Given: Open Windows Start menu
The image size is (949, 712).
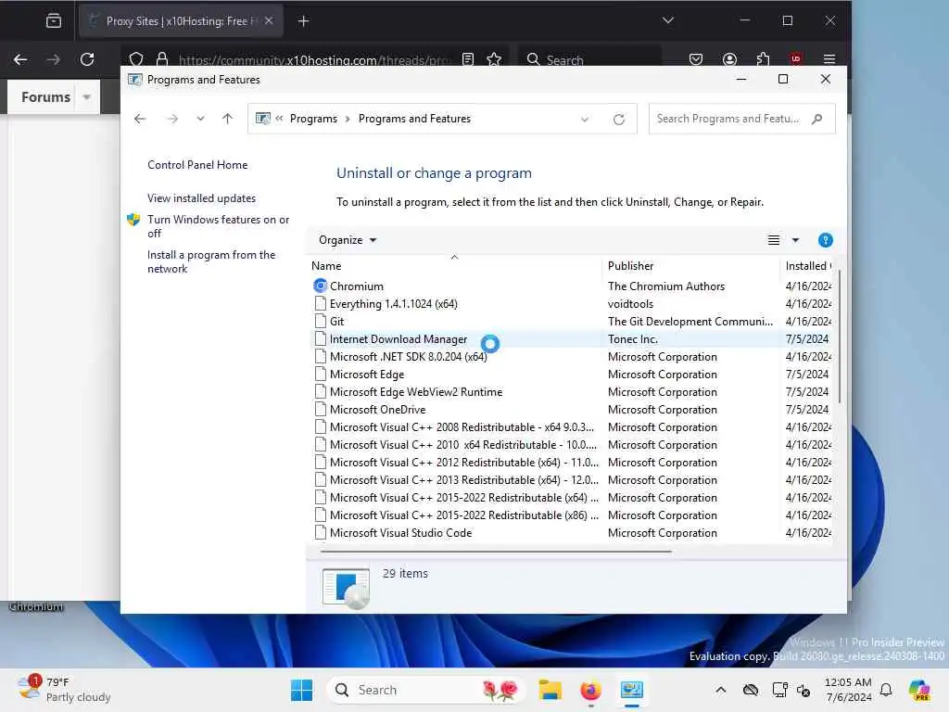Looking at the screenshot, I should click(x=301, y=690).
